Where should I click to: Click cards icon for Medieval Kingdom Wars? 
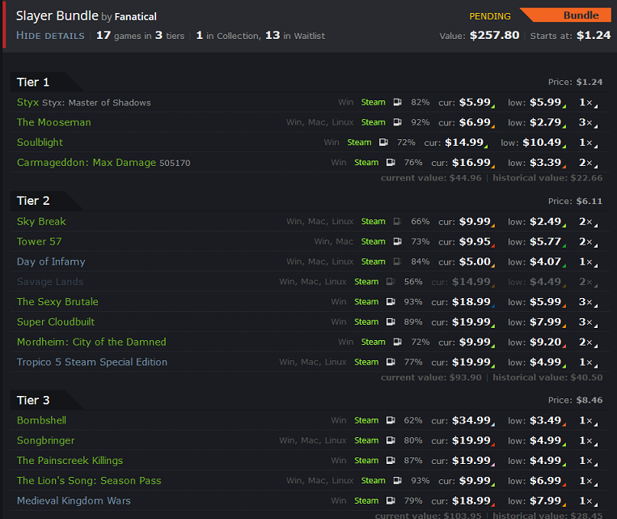391,501
